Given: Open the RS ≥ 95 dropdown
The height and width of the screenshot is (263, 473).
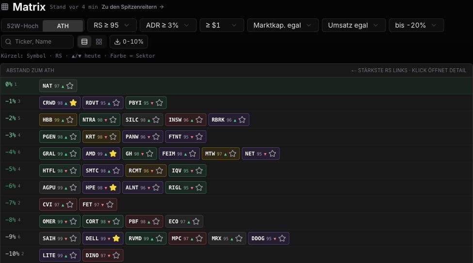Looking at the screenshot, I should (x=112, y=25).
